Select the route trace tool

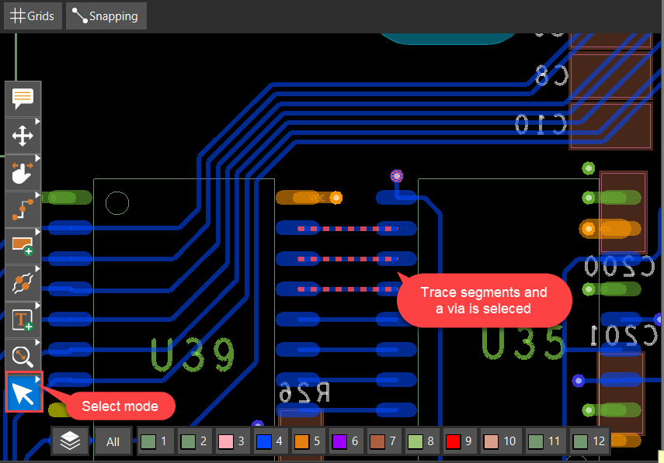pos(23,209)
